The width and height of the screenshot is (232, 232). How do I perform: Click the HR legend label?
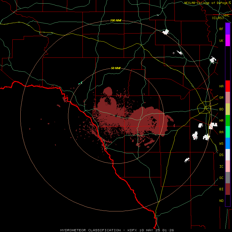tap(221, 121)
